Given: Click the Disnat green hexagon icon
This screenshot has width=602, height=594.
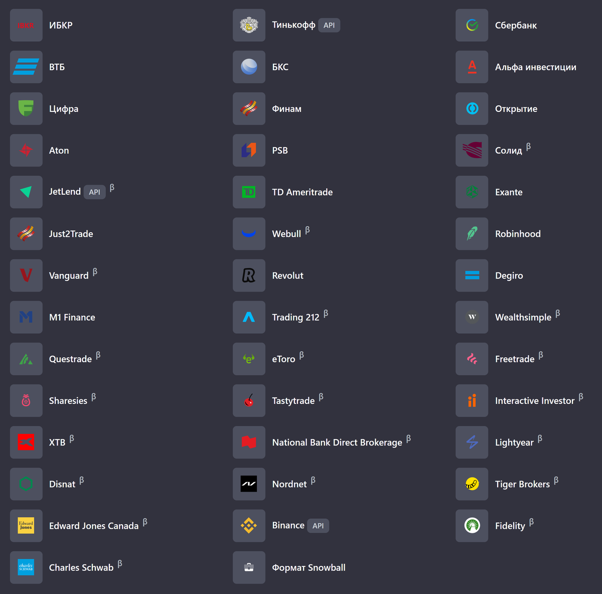Looking at the screenshot, I should [x=26, y=483].
